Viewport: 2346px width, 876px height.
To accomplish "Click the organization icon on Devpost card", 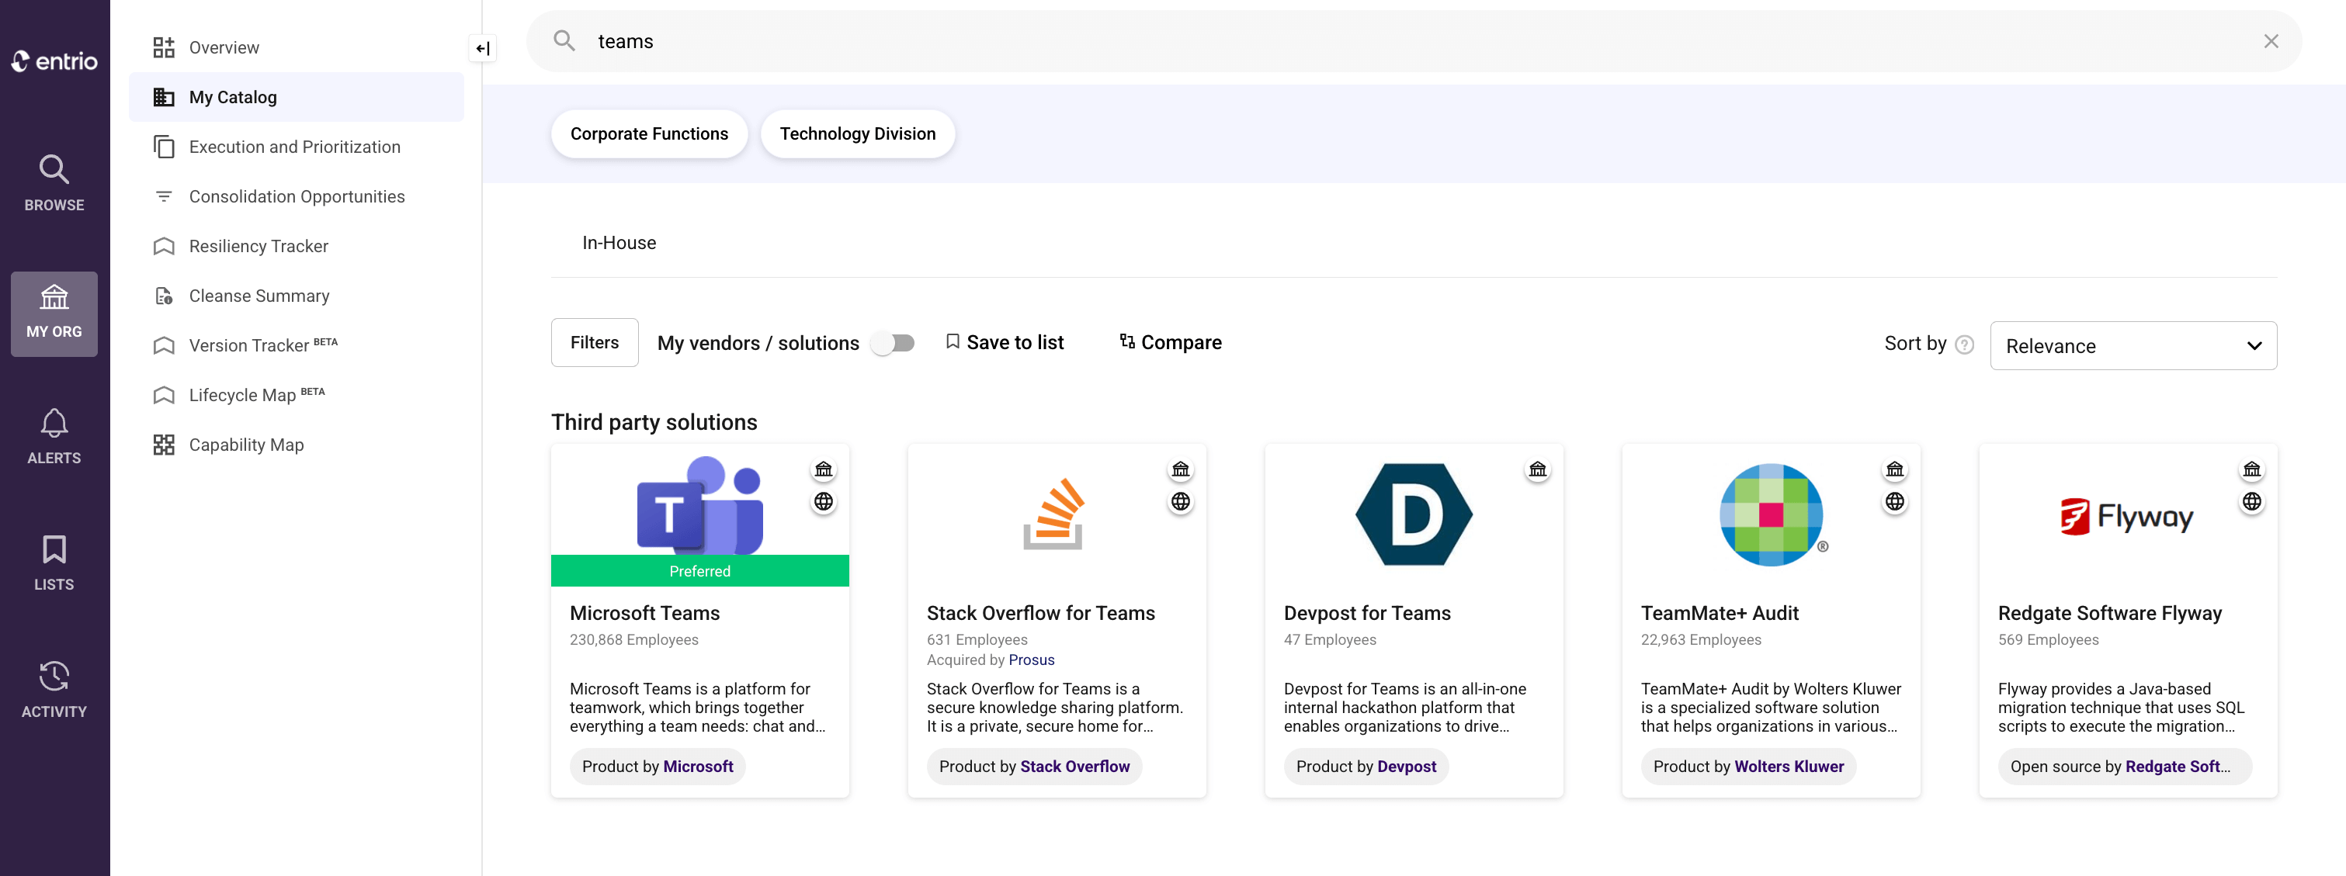I will pyautogui.click(x=1537, y=469).
